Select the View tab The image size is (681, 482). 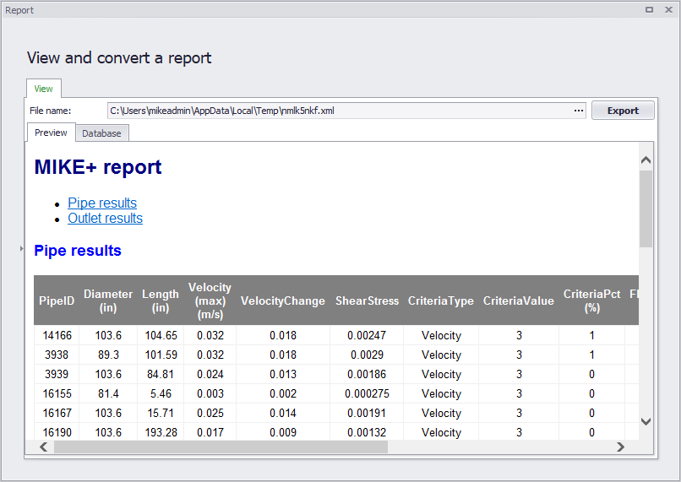(x=43, y=89)
